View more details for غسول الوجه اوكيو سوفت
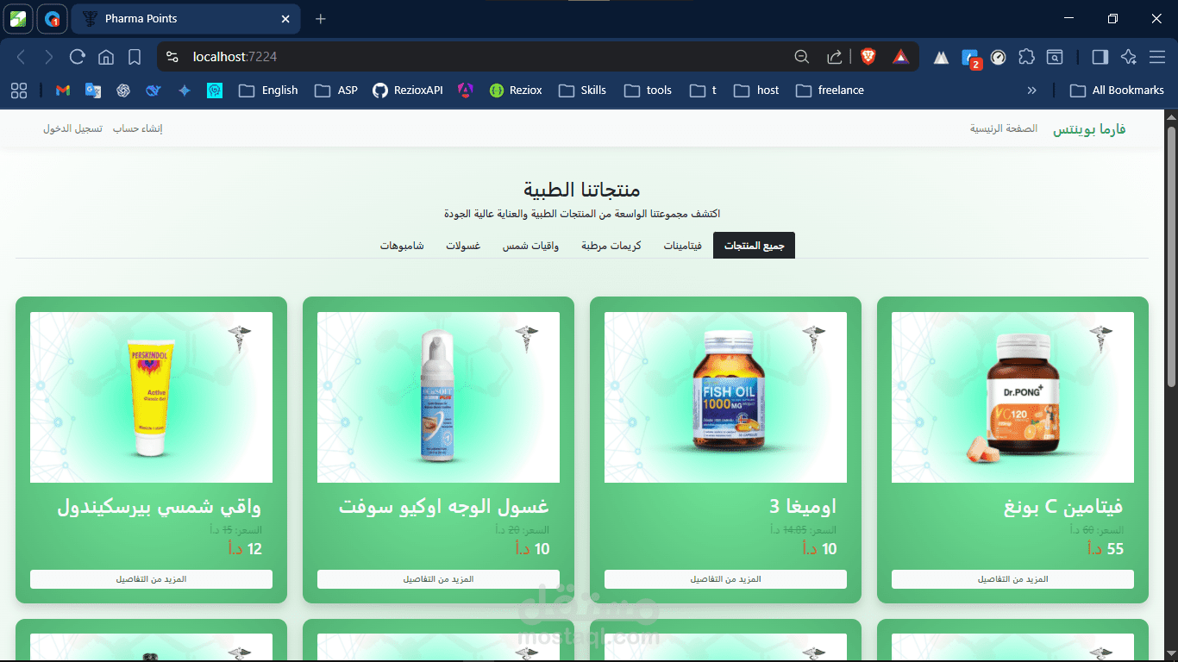This screenshot has height=662, width=1178. (x=438, y=579)
